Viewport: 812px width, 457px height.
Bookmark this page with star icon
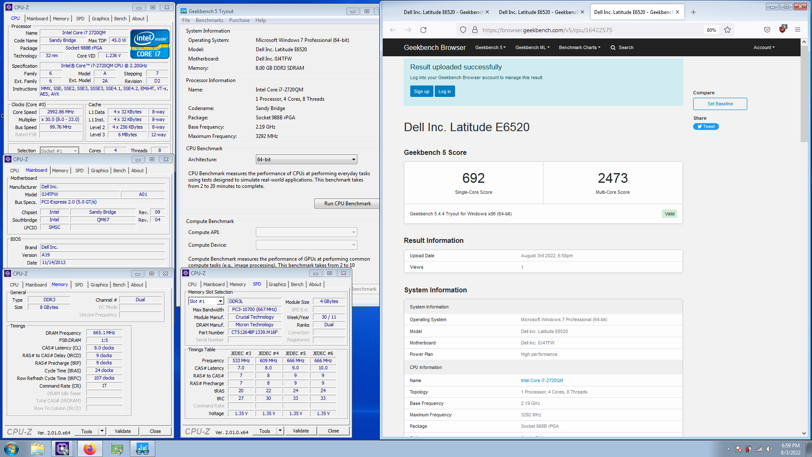(727, 30)
